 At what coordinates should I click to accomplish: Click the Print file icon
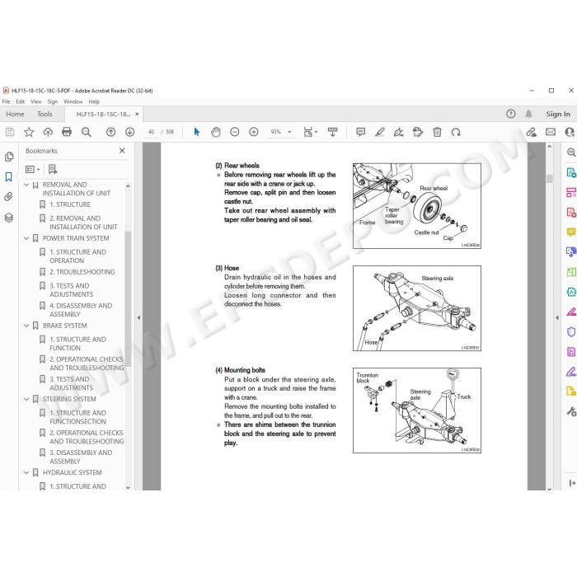pos(67,132)
